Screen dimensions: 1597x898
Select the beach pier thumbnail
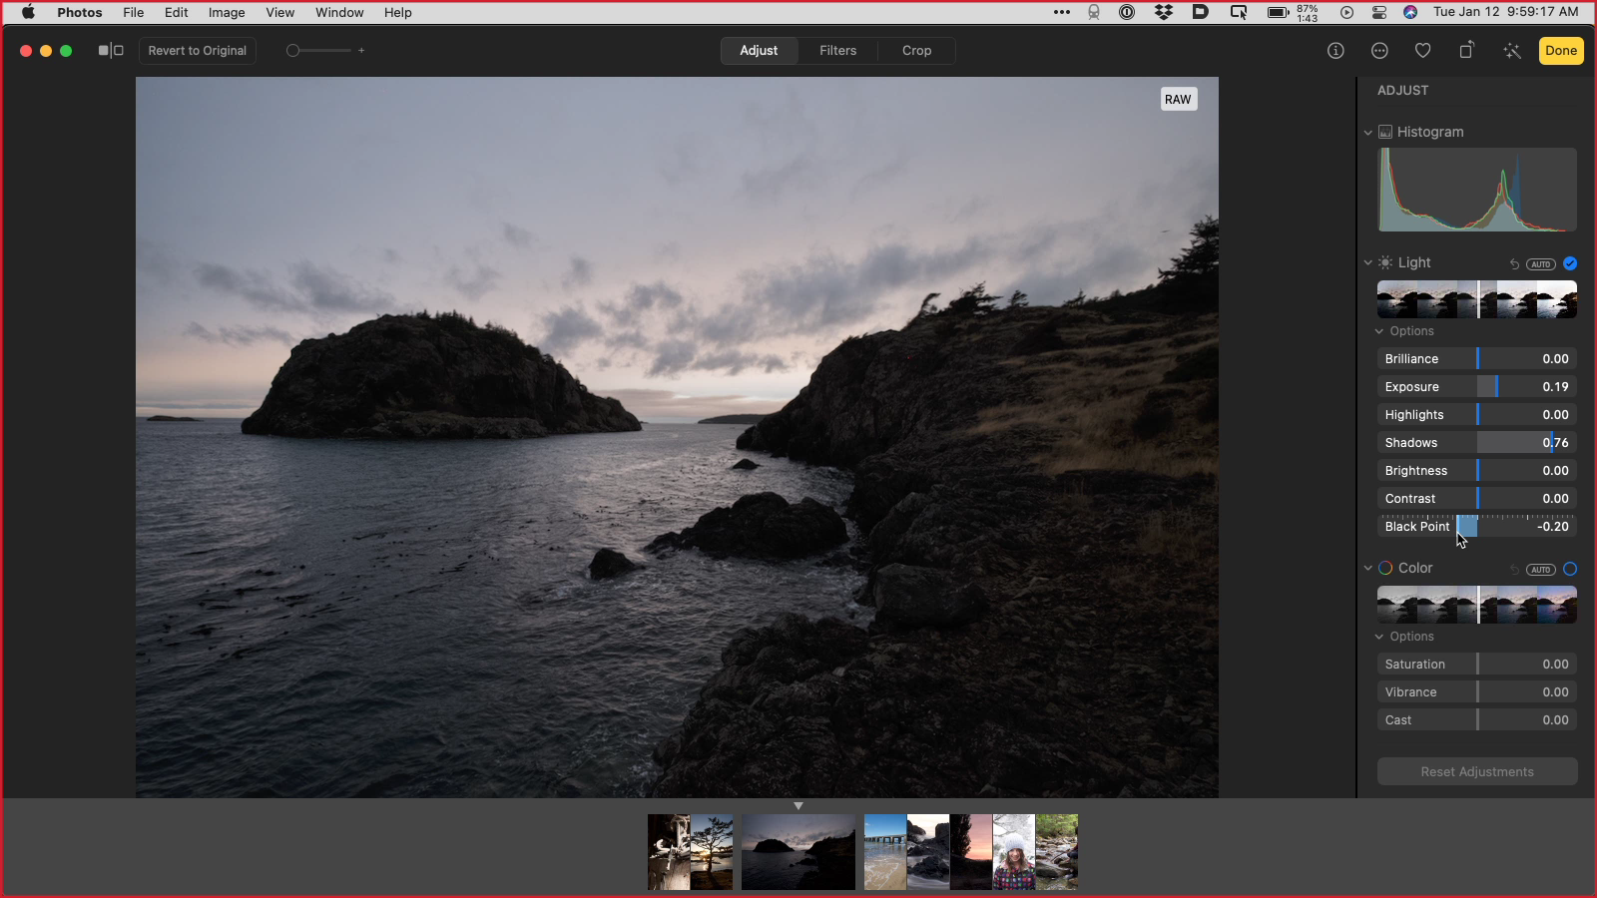pyautogui.click(x=885, y=852)
